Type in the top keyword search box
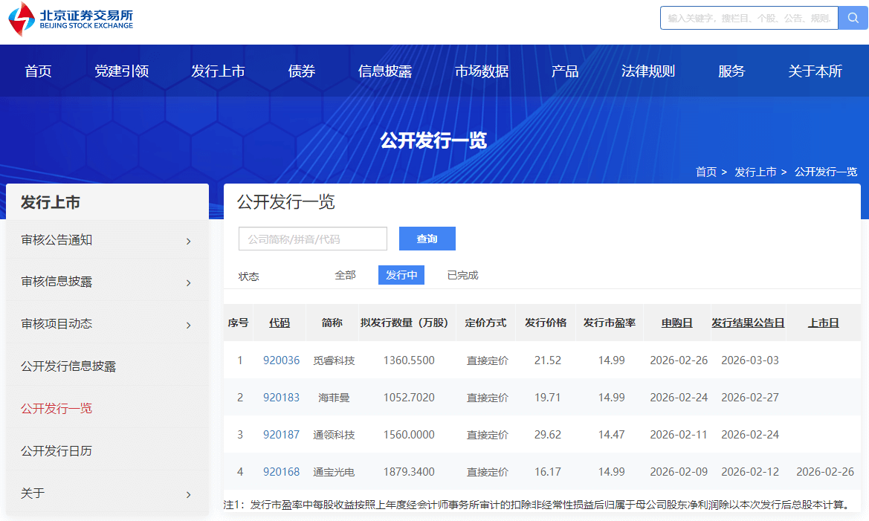 point(749,18)
